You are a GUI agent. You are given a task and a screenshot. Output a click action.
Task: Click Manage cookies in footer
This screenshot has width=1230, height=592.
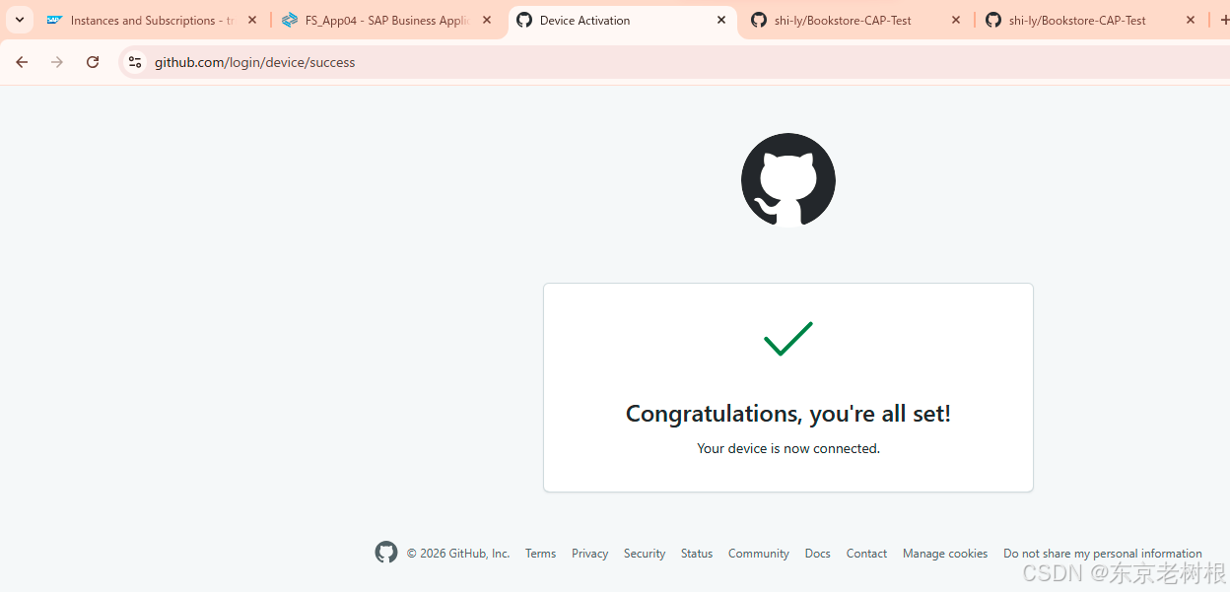tap(945, 554)
